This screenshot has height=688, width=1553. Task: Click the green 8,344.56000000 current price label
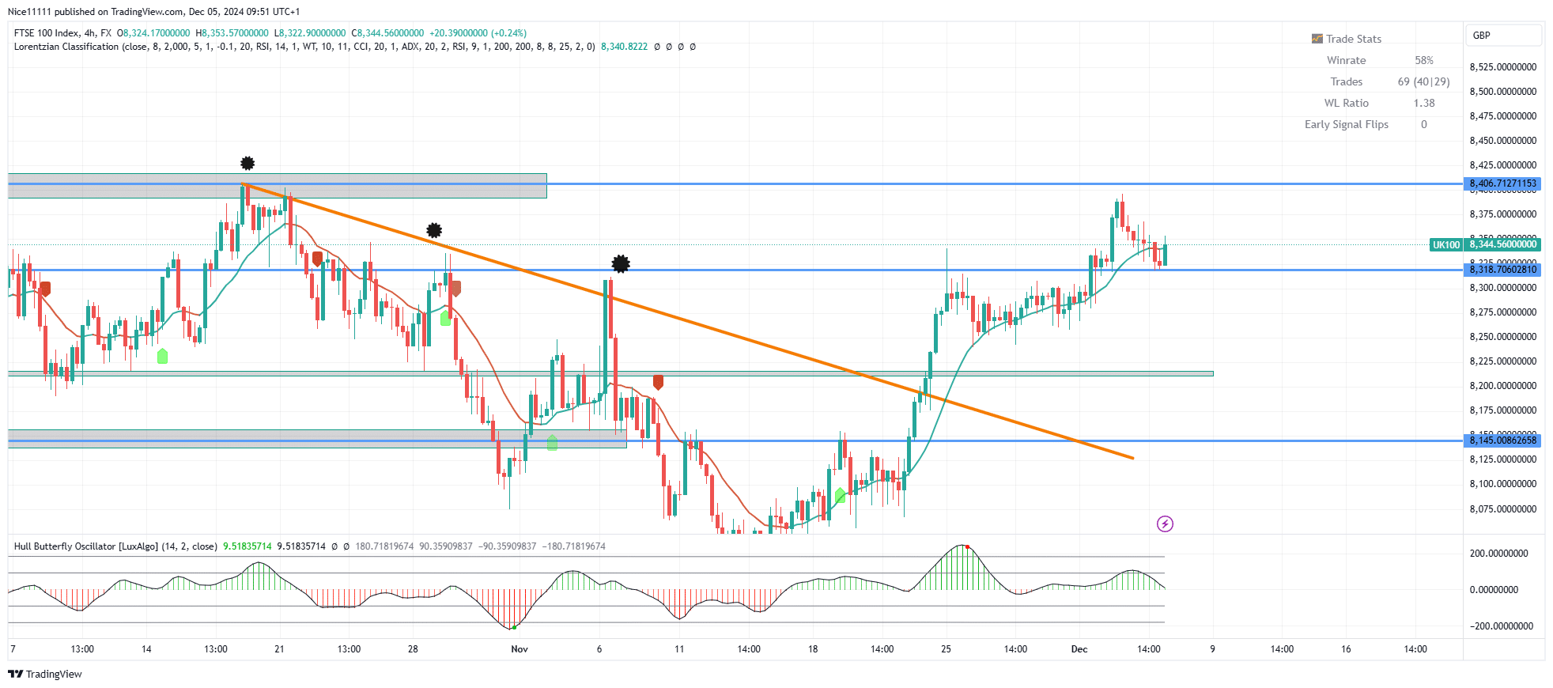tap(1502, 245)
